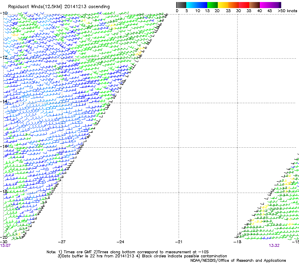
Task: Click the orange 25-30 knots color swatch
Action: (x=234, y=5)
